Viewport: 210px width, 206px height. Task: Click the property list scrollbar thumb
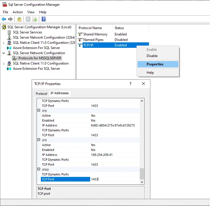coord(142,174)
